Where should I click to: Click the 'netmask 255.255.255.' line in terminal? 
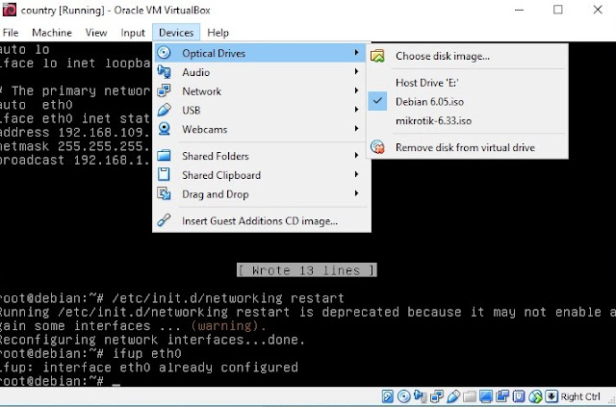[75, 146]
